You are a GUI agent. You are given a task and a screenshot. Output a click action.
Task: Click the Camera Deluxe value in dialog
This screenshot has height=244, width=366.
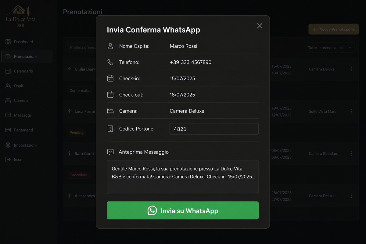[187, 111]
